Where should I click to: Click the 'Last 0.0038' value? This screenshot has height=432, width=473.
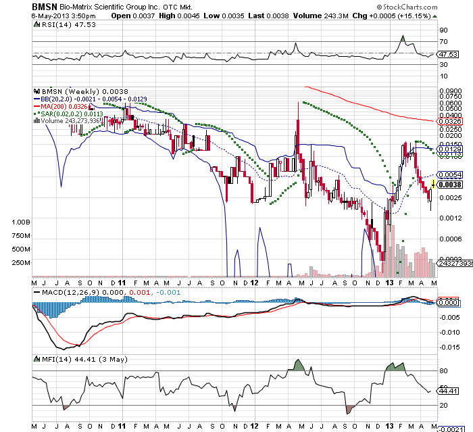coord(268,16)
